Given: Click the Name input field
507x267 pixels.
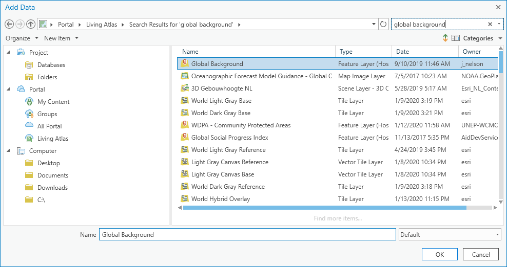Looking at the screenshot, I should [x=247, y=235].
